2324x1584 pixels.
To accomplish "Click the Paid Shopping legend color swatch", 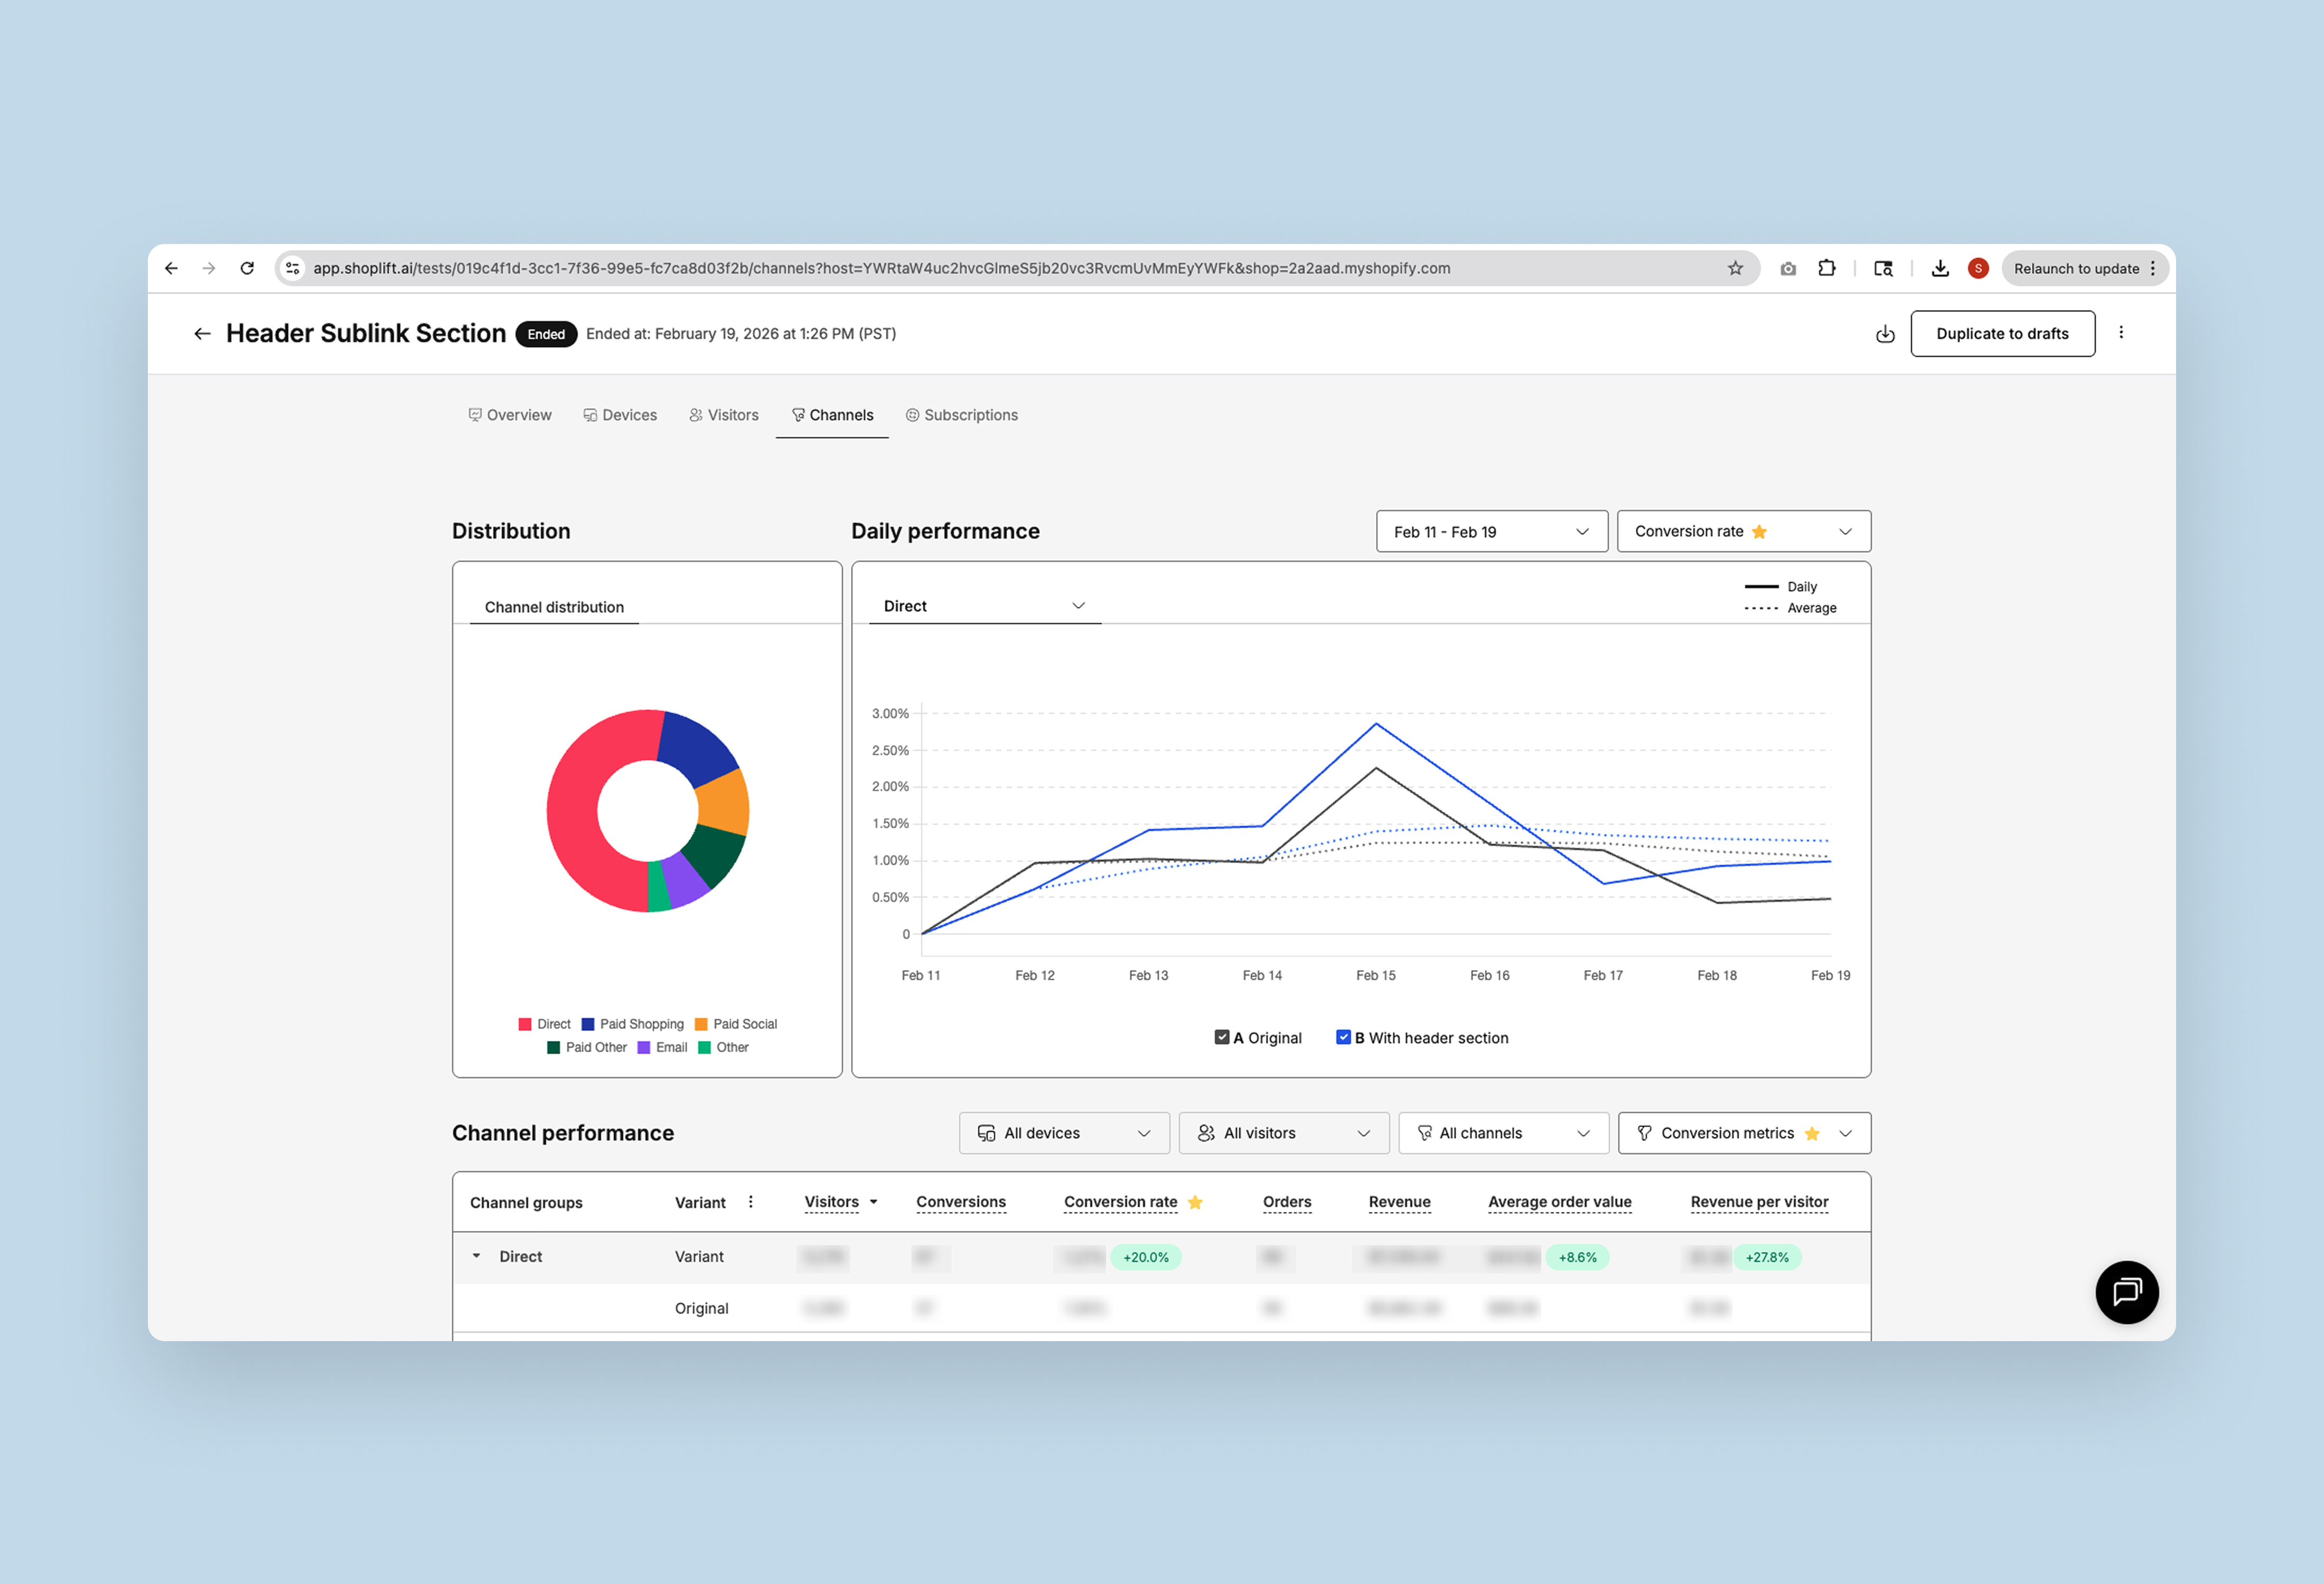I will tap(588, 1024).
